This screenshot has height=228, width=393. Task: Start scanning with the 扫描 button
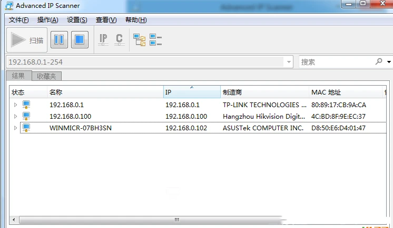click(x=27, y=40)
